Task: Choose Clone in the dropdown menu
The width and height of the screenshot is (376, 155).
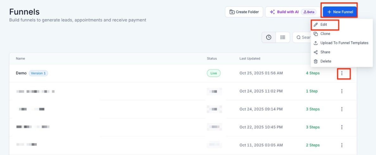Action: tap(325, 34)
